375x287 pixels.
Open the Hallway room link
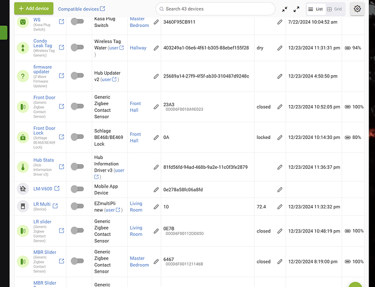pos(138,48)
